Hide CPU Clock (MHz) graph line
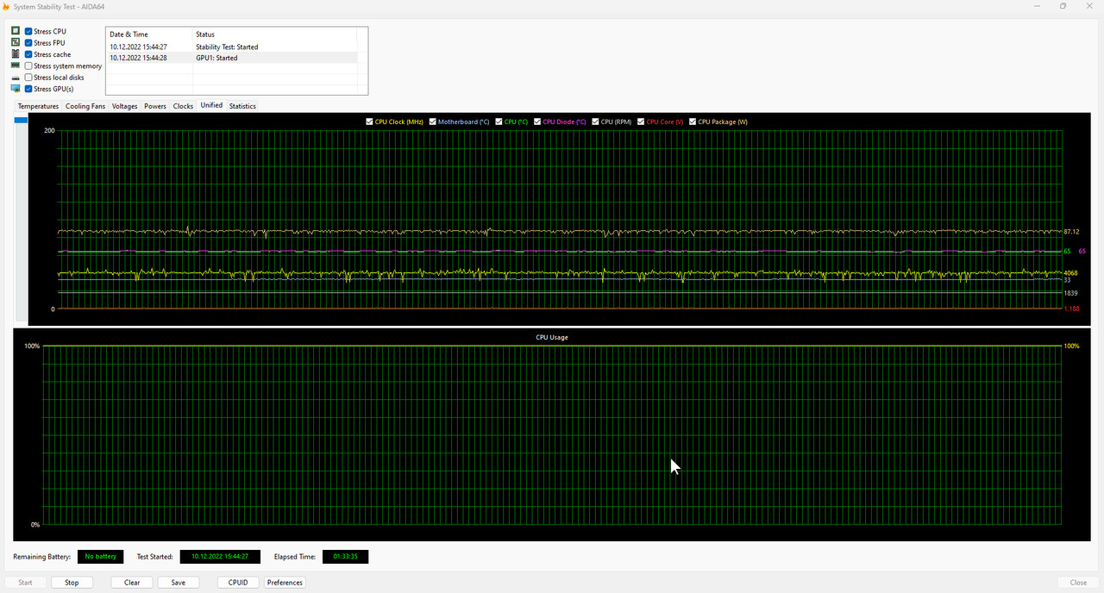This screenshot has width=1104, height=593. 370,122
